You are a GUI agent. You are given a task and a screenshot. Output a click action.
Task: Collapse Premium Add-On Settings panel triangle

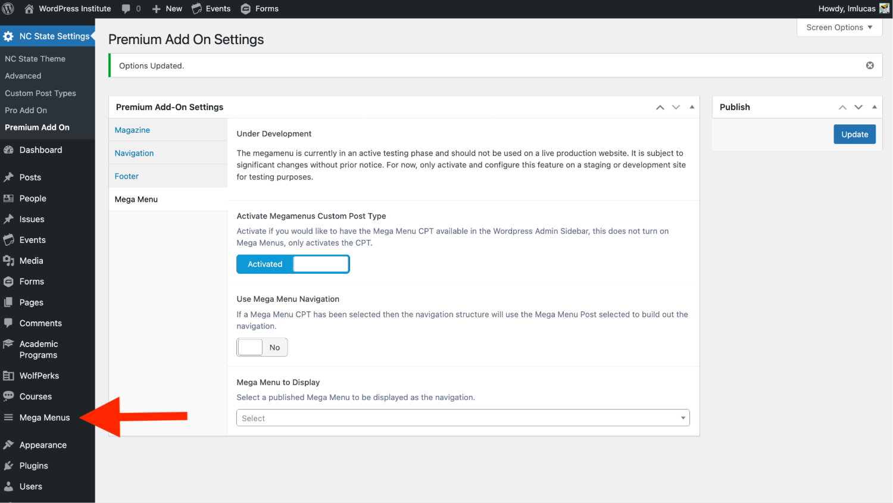(x=692, y=107)
